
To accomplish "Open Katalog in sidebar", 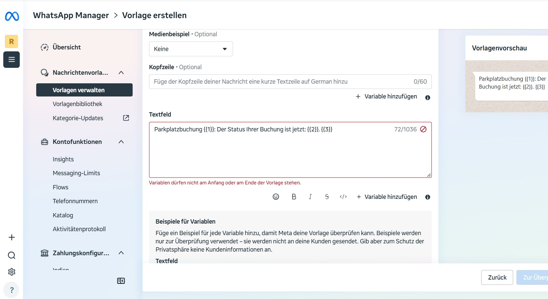I will [63, 215].
